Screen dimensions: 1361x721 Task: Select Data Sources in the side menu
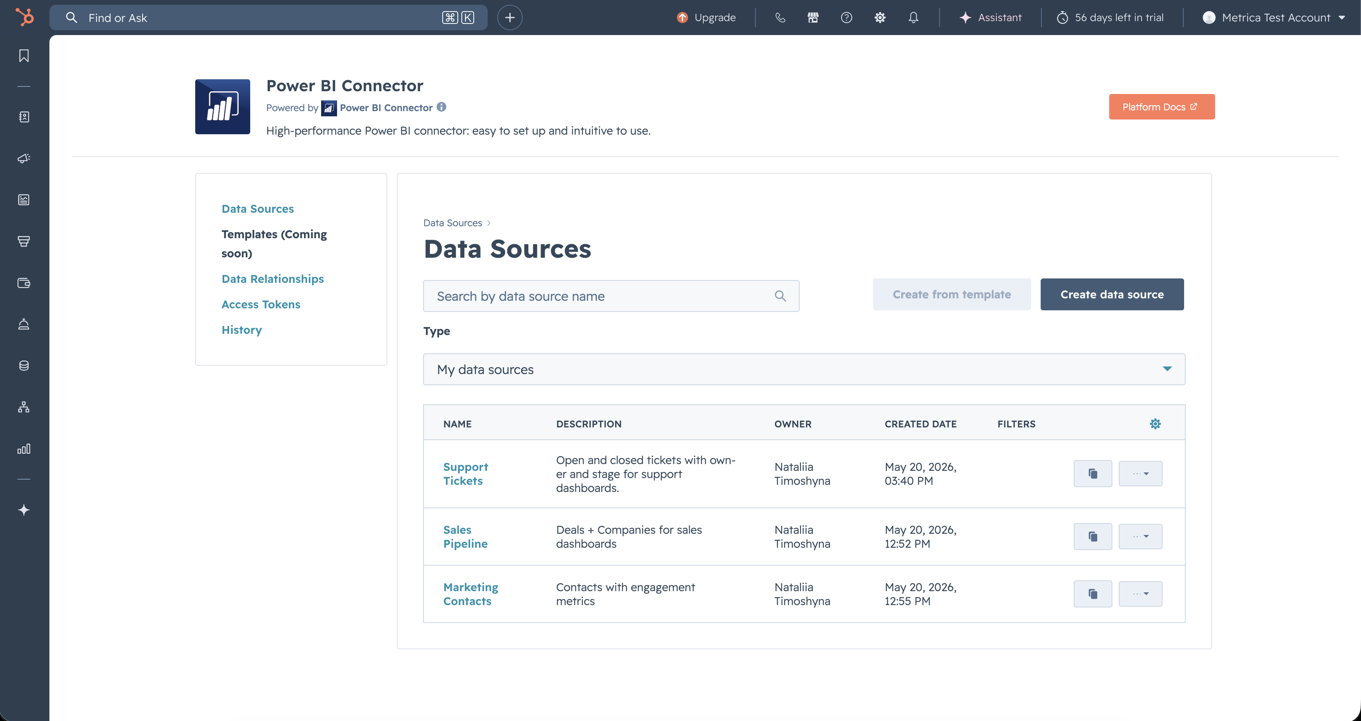point(257,209)
